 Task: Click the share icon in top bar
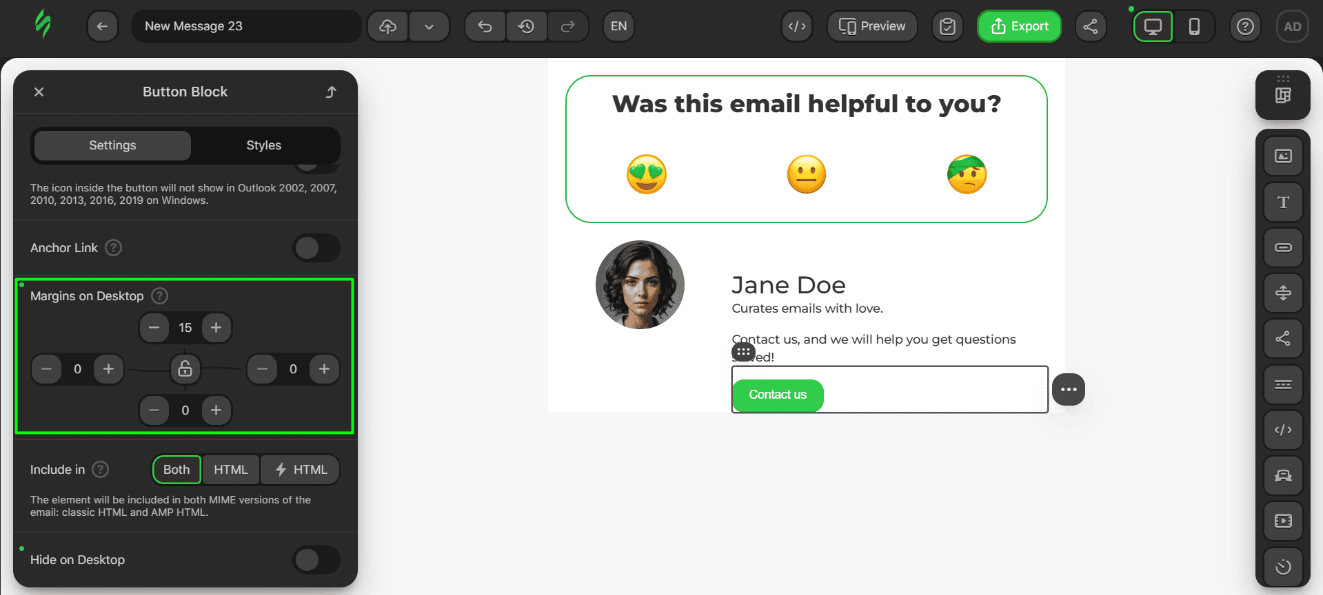coord(1090,26)
